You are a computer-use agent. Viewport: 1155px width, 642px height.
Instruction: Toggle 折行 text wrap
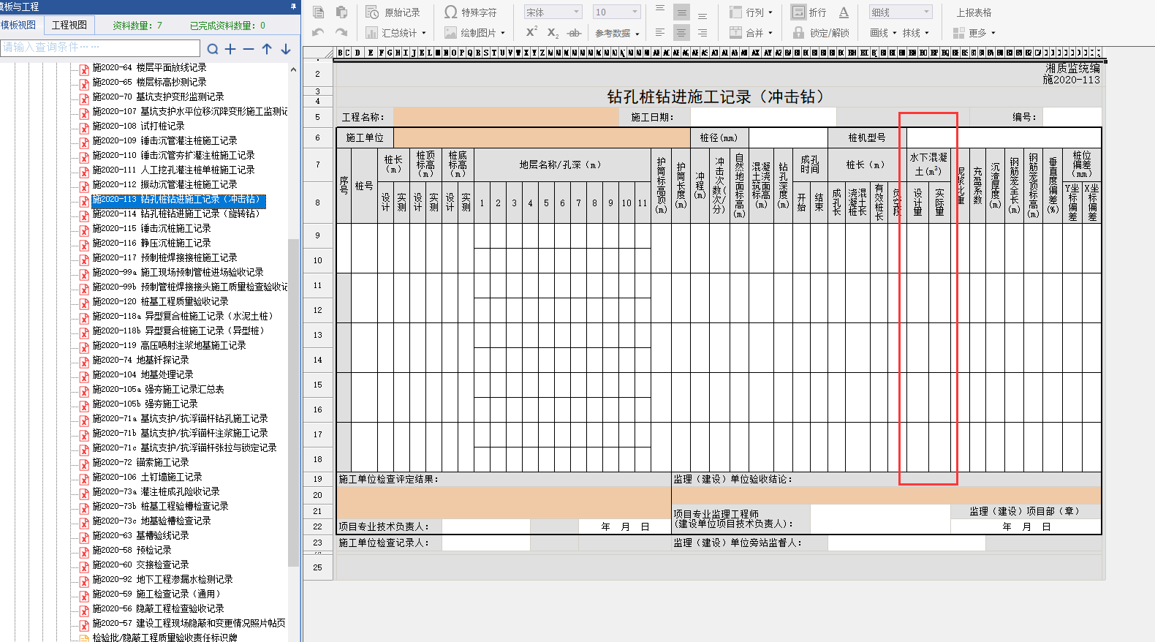coord(809,12)
